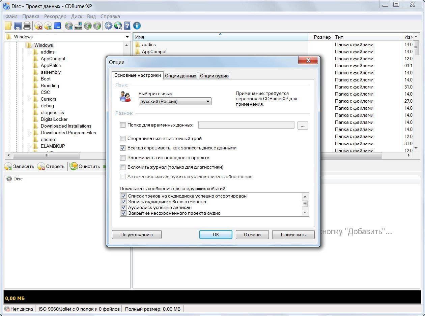This screenshot has height=316, width=425.
Task: Click up arrow of the folder tree scrollbar
Action: [x=127, y=45]
